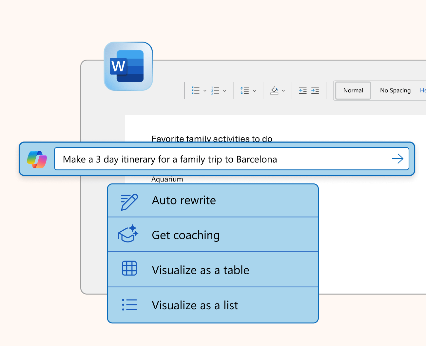The image size is (426, 346).
Task: Submit the prompt with the arrow button
Action: pos(397,159)
